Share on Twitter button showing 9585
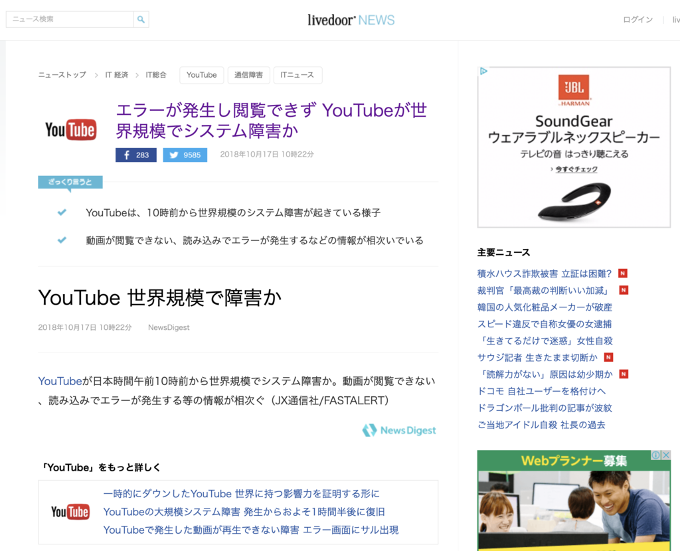 pyautogui.click(x=185, y=155)
